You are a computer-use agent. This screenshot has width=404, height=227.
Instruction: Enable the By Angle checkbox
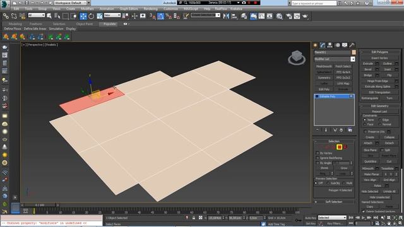click(318, 163)
